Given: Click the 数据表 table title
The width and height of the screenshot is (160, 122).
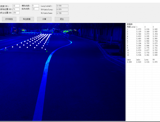Looking at the screenshot, I should [x=129, y=24].
